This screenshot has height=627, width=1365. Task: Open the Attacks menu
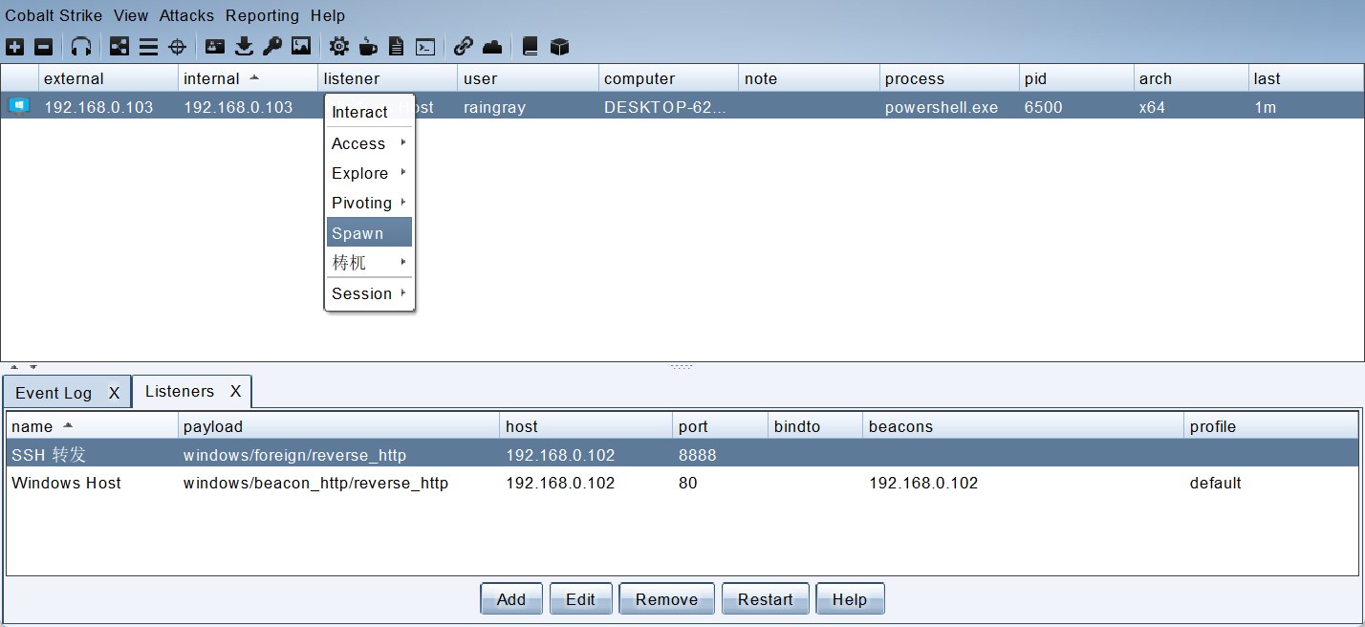click(186, 15)
